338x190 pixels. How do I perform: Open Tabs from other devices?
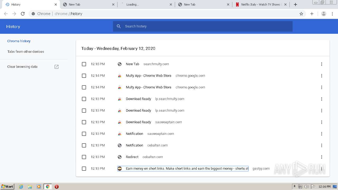(26, 52)
